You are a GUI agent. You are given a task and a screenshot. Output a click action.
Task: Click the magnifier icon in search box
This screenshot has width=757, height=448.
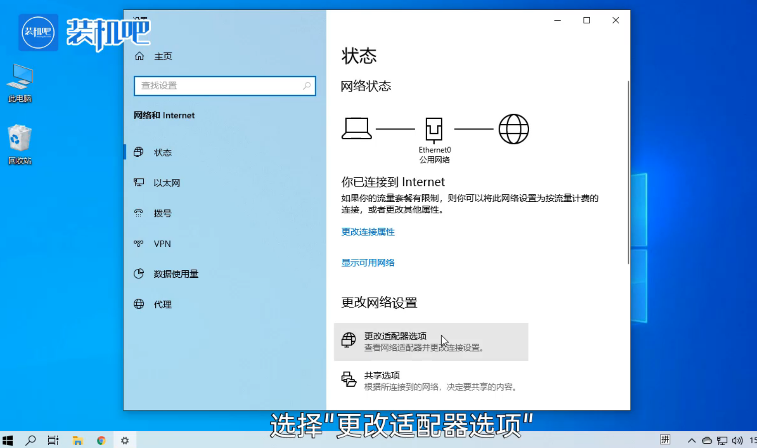(x=307, y=86)
